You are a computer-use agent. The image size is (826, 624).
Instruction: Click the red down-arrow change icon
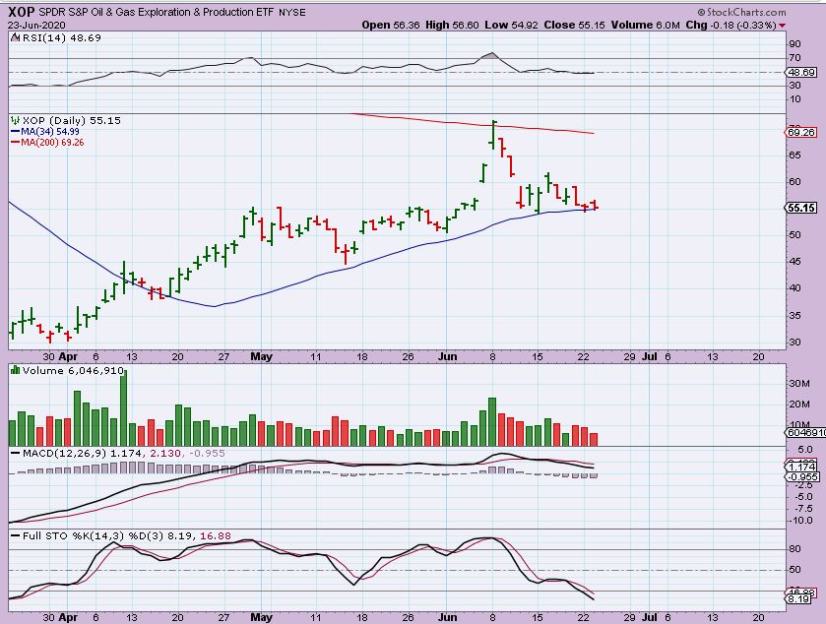[x=783, y=26]
